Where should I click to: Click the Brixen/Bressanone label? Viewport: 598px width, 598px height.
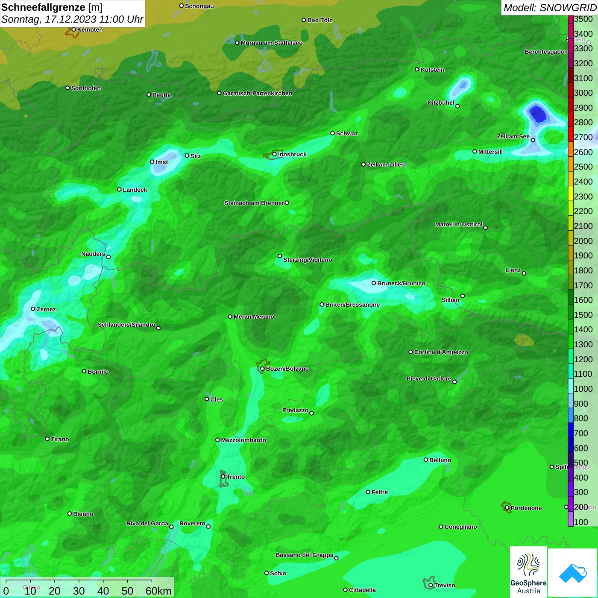click(x=352, y=305)
